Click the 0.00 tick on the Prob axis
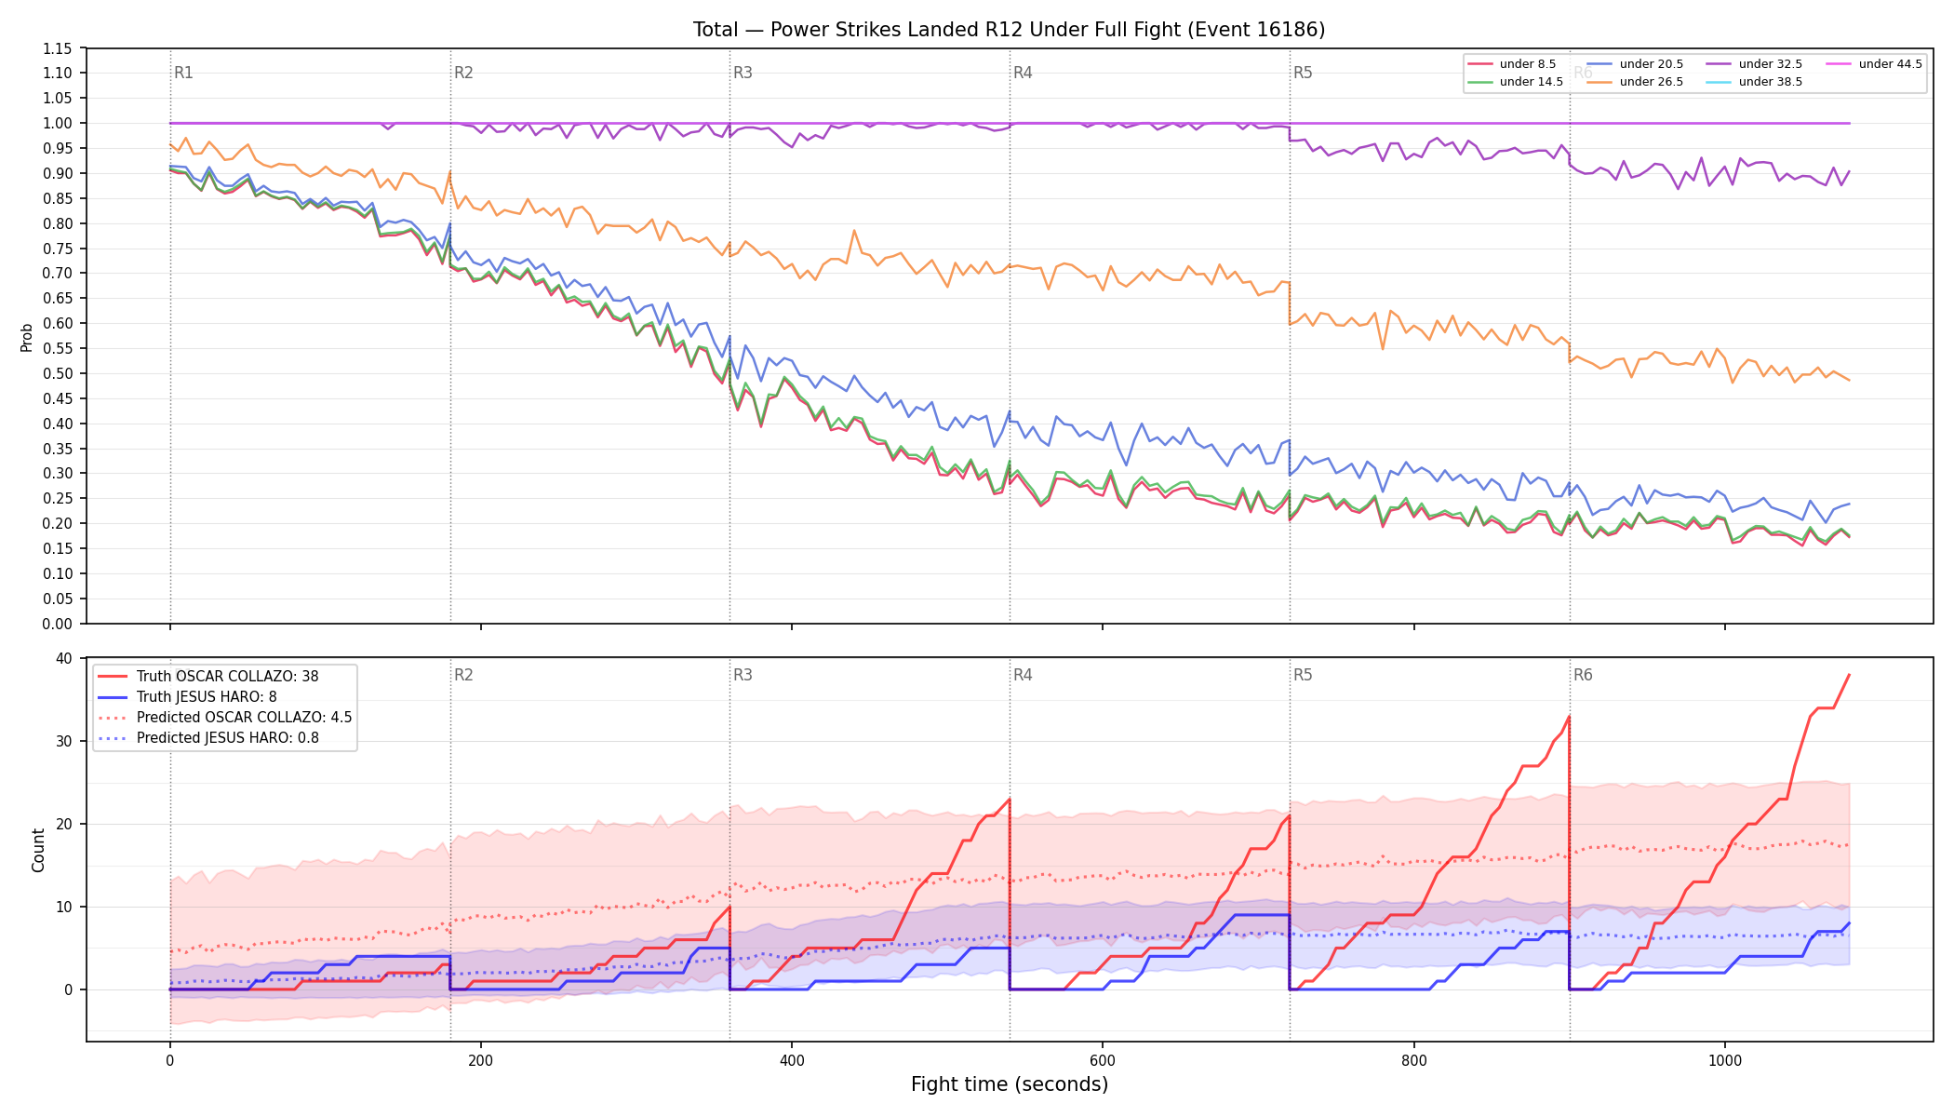 (57, 625)
